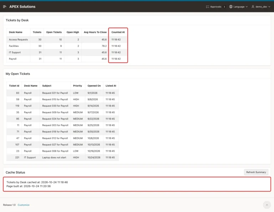The image size is (274, 212).
Task: Click Request 006 for Payroll subject
Action: tap(55, 151)
